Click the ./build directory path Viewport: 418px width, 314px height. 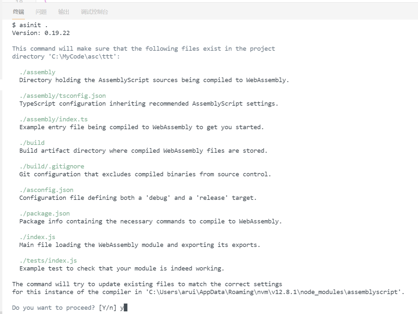(x=32, y=143)
